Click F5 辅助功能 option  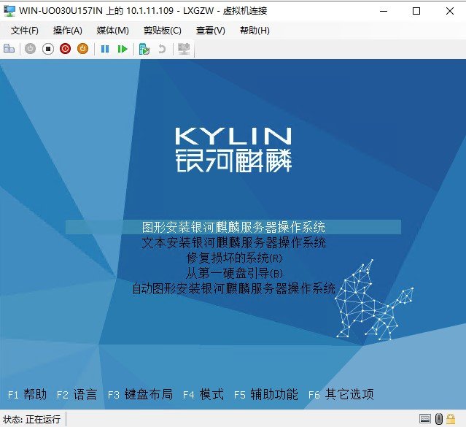266,395
